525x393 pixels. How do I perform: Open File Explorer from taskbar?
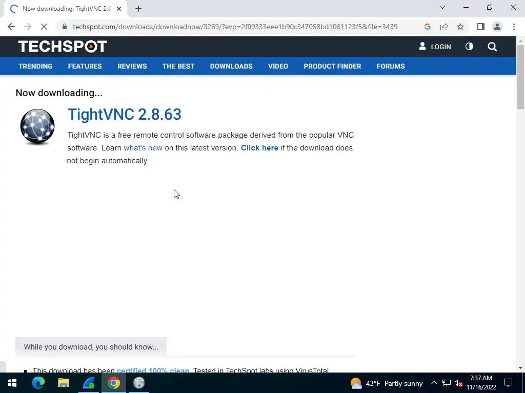(63, 383)
